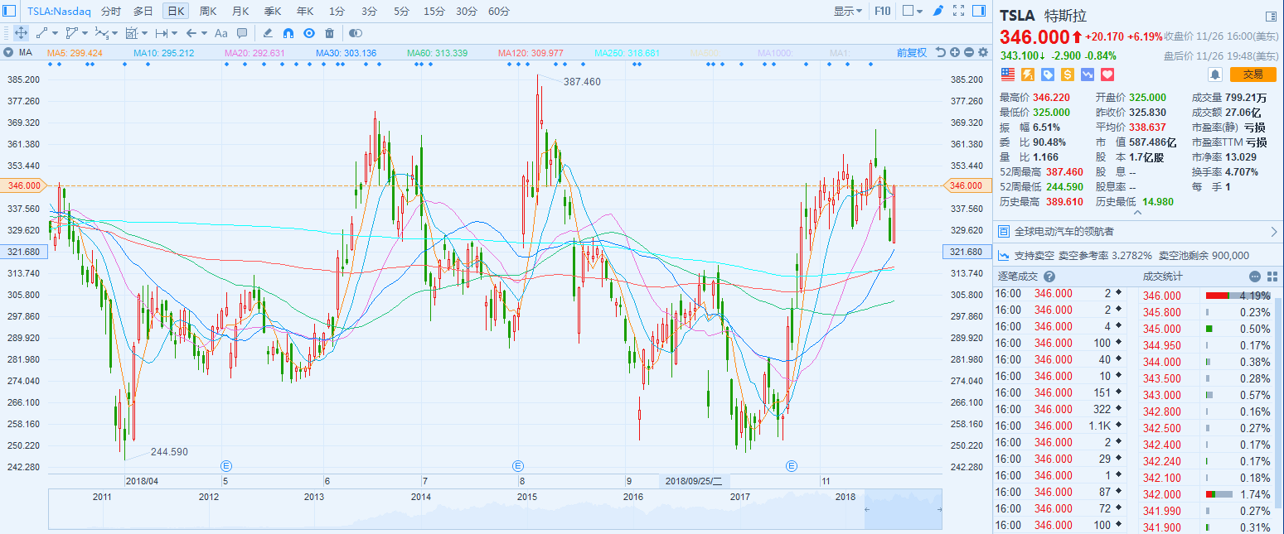
Task: Switch 成交统计 to grid view
Action: coord(1272,277)
